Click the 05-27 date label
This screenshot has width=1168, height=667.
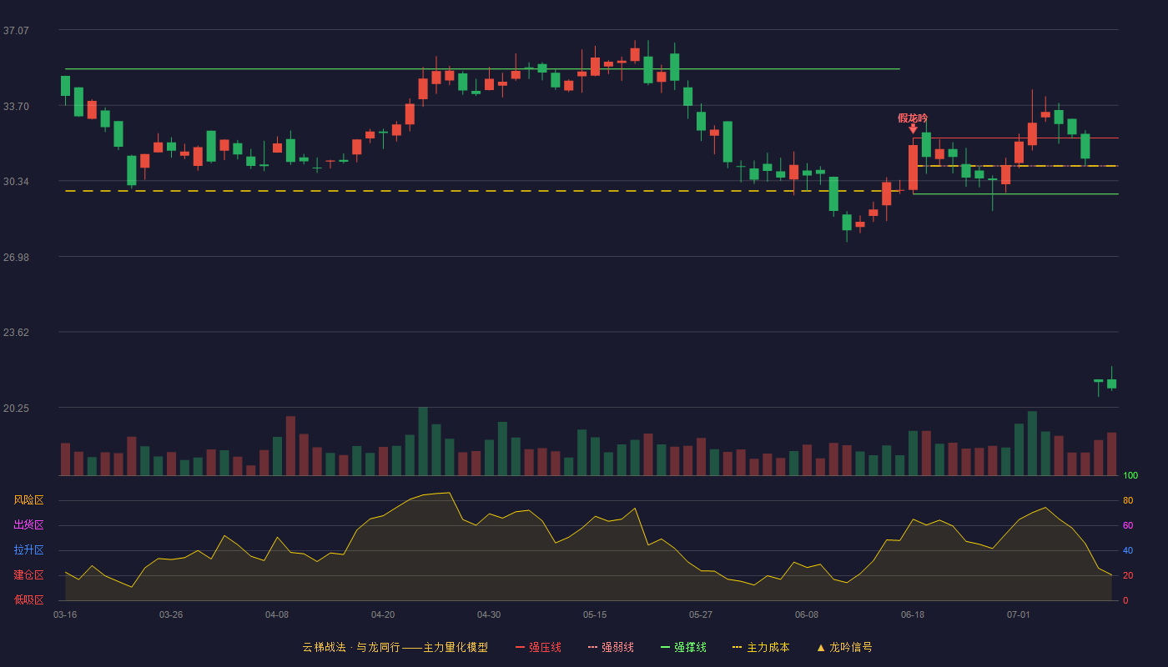pos(701,614)
